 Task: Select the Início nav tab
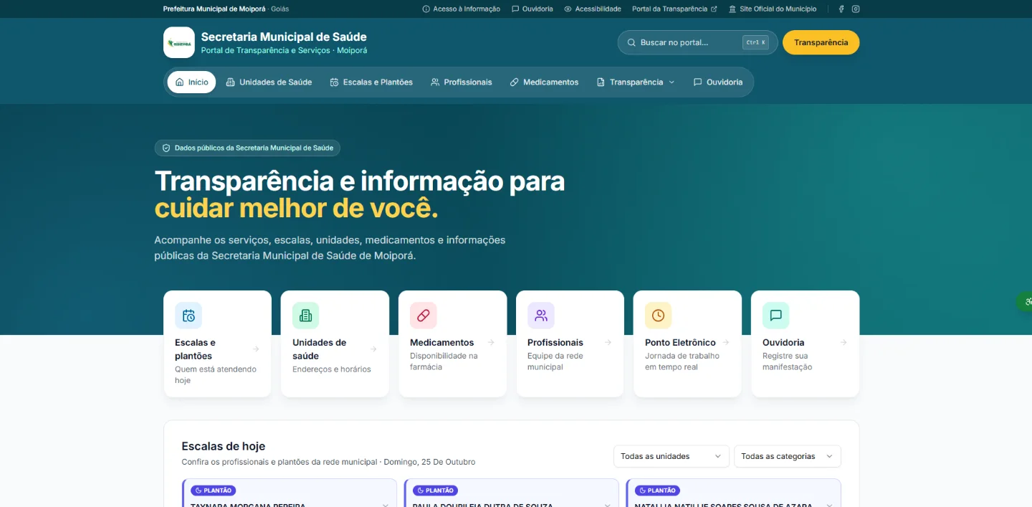[x=191, y=82]
